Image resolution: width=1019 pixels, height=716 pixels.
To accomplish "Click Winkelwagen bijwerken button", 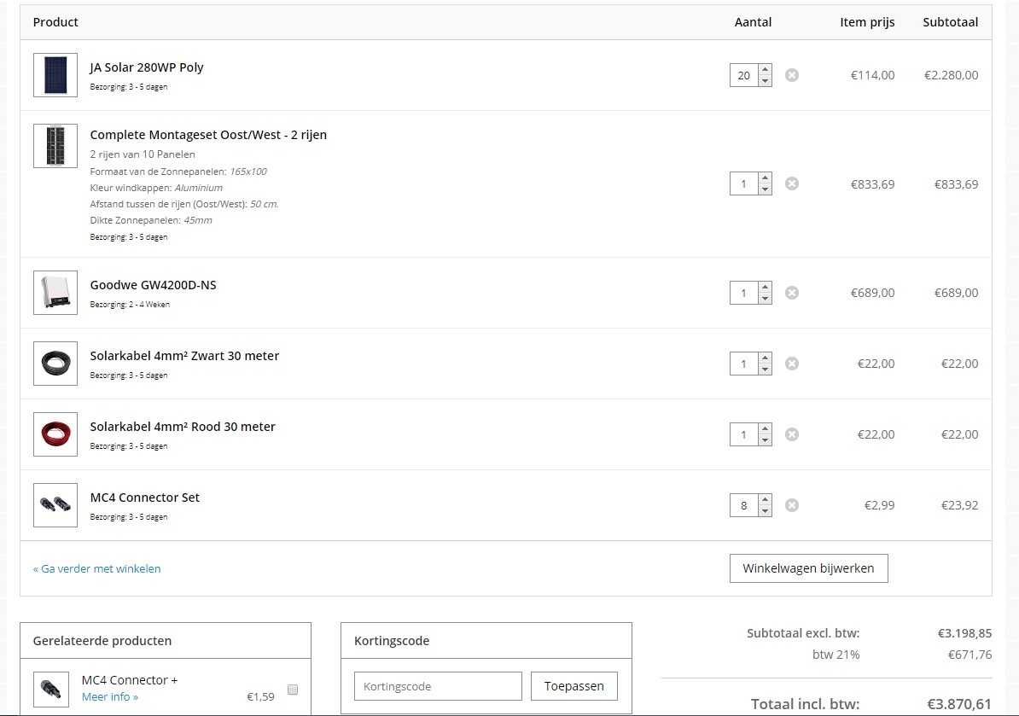I will pos(808,568).
